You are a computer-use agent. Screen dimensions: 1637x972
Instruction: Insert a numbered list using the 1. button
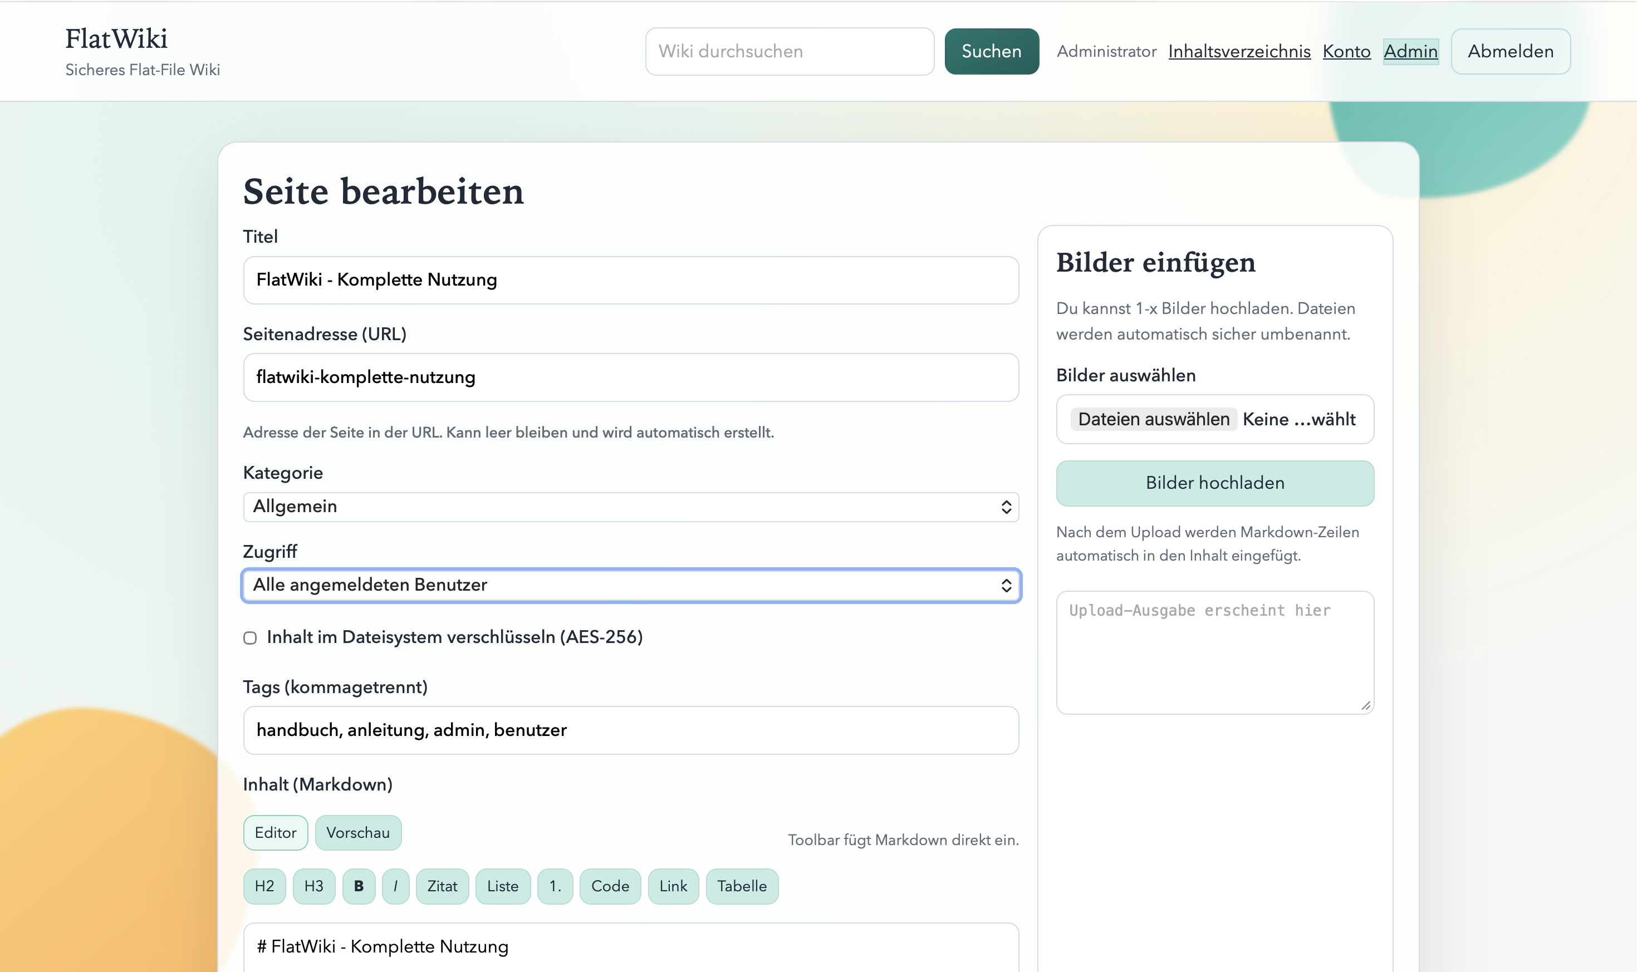pos(556,886)
